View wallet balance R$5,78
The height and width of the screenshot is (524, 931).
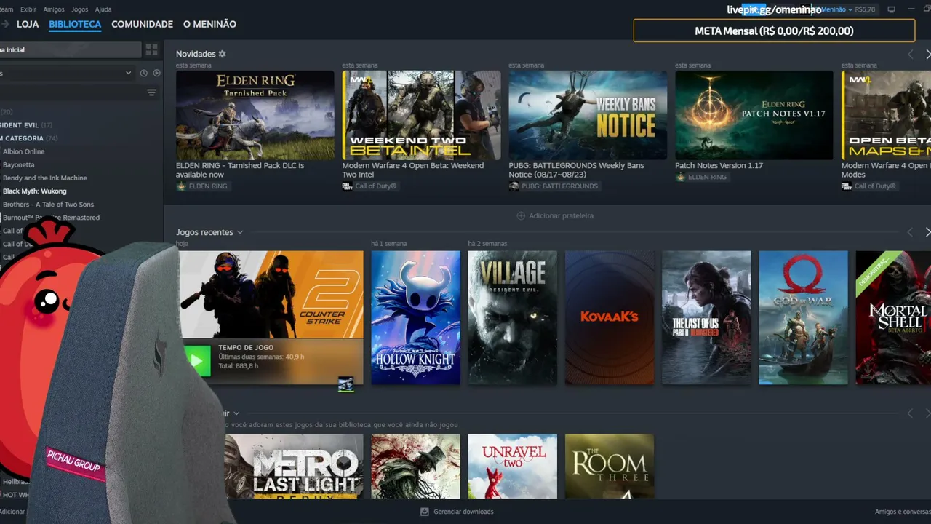pos(866,9)
